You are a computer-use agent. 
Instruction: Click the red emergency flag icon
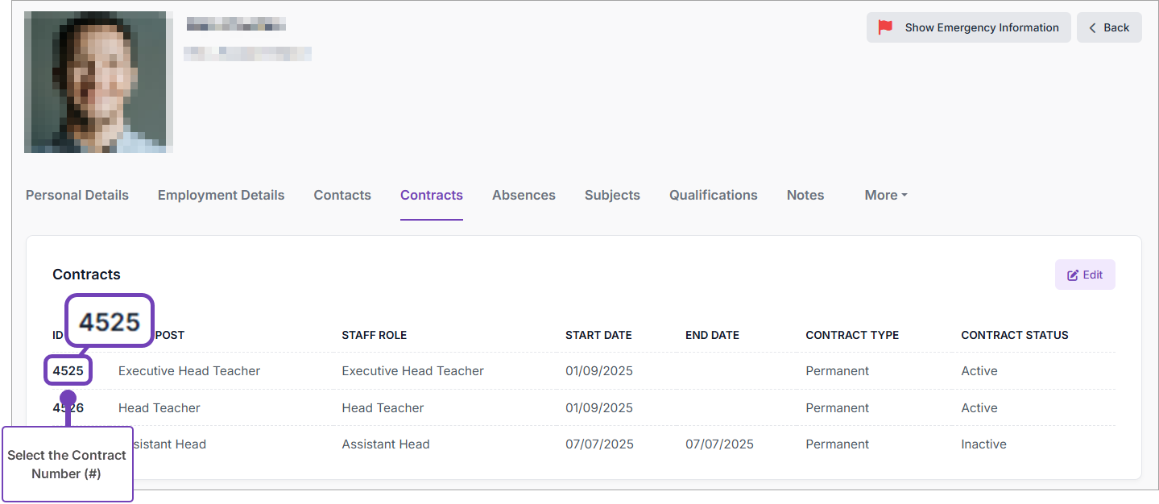885,27
